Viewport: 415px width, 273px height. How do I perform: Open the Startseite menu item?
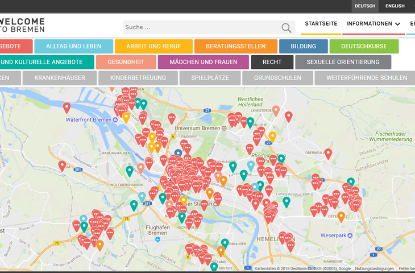[x=321, y=24]
